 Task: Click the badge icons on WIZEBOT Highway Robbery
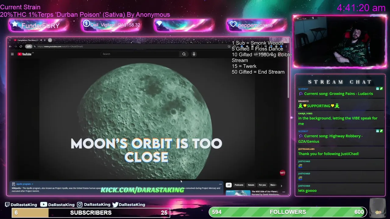[379, 131]
